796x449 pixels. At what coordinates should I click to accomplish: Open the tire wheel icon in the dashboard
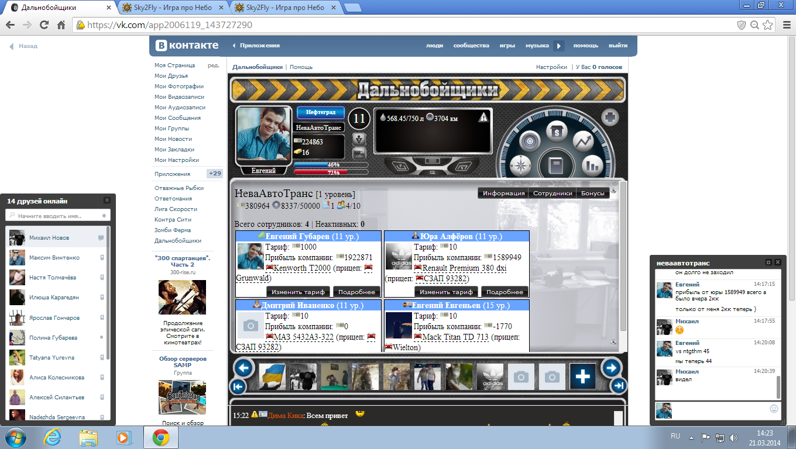click(x=530, y=140)
